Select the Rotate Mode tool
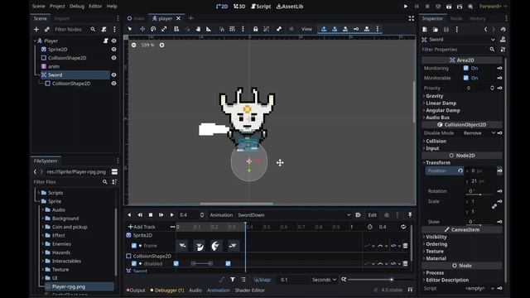This screenshot has width=530, height=298. pos(153,29)
